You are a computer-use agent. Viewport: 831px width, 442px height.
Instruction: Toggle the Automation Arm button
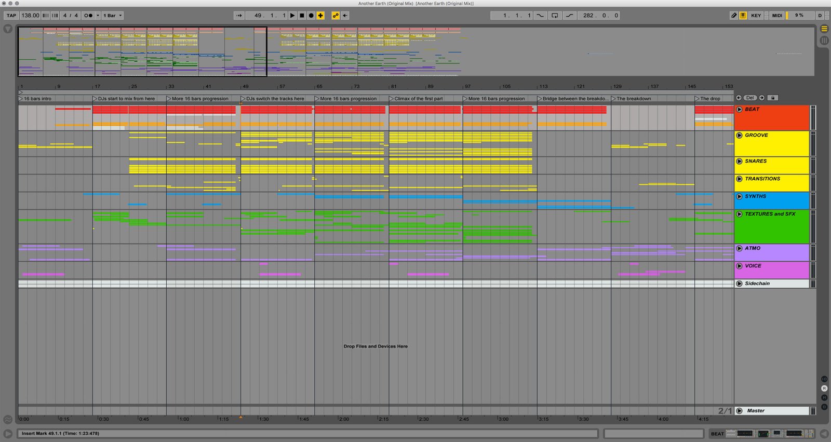tap(336, 16)
